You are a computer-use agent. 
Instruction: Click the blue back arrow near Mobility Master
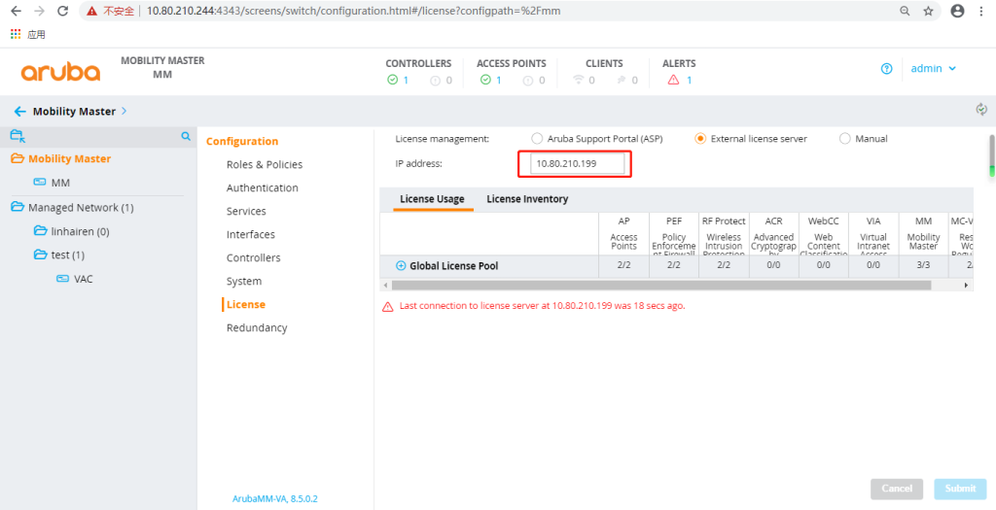20,112
